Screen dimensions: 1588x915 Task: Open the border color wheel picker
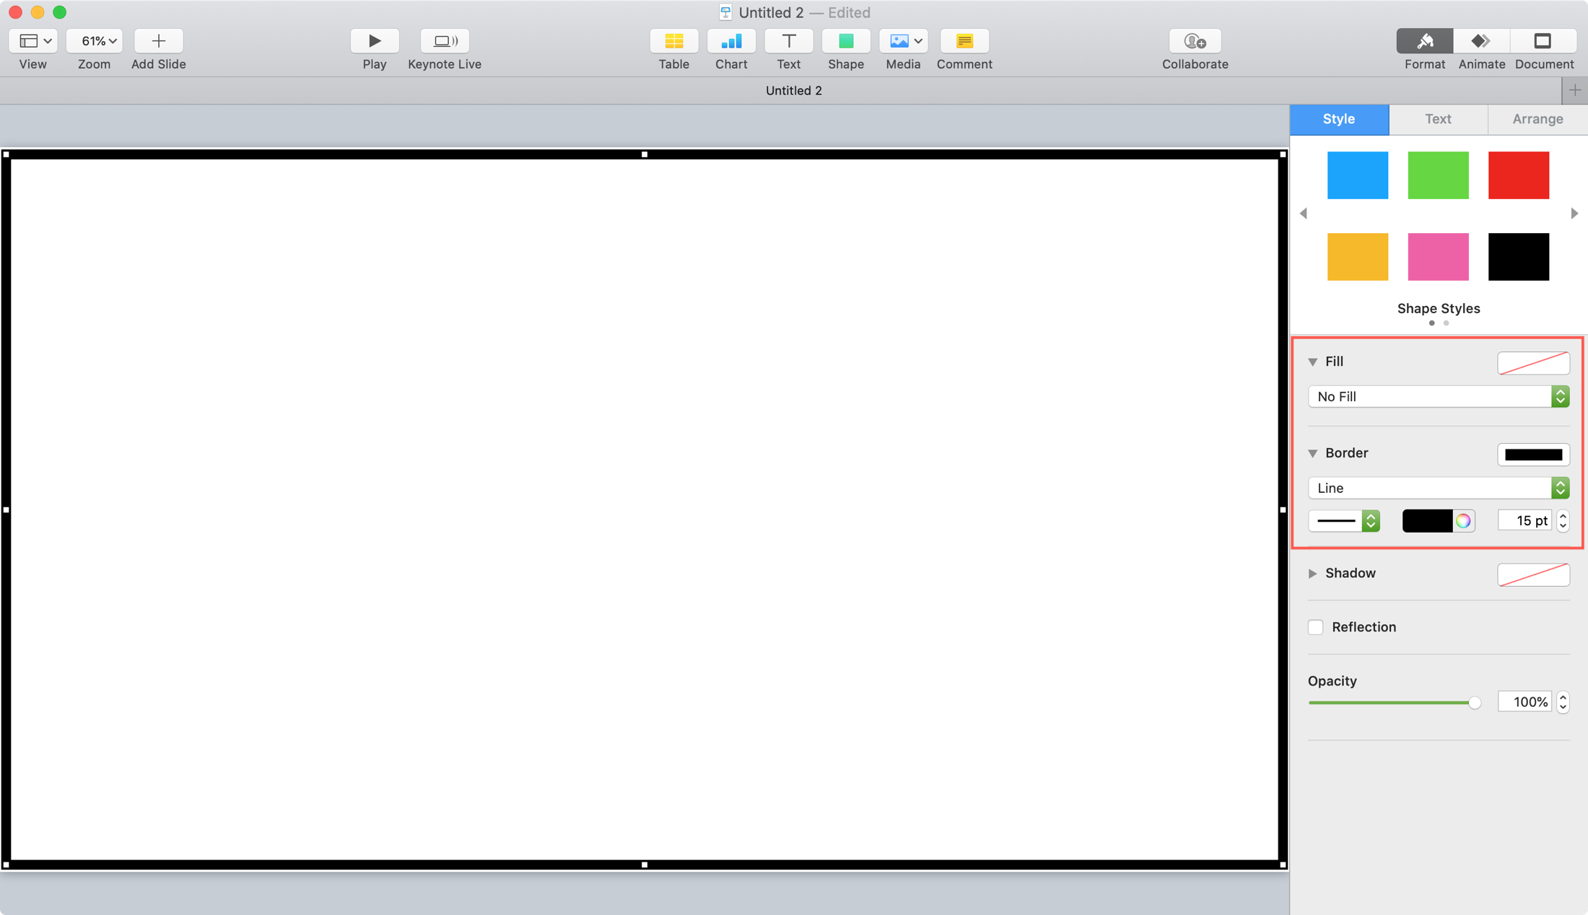[x=1463, y=520]
